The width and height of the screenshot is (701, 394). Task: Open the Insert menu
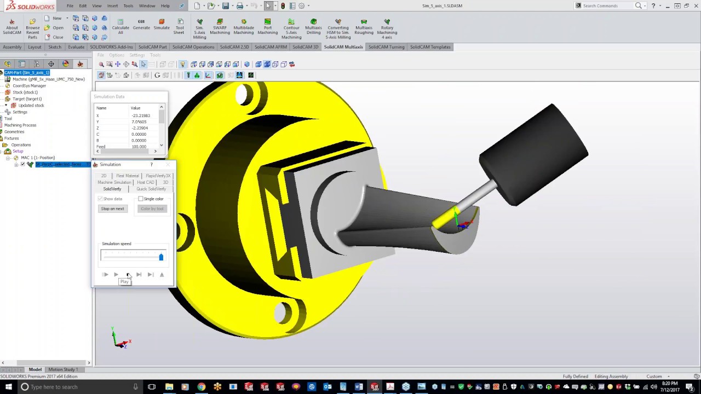point(112,5)
